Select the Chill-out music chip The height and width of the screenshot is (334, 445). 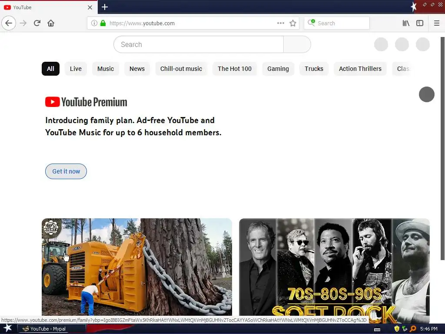tap(181, 69)
